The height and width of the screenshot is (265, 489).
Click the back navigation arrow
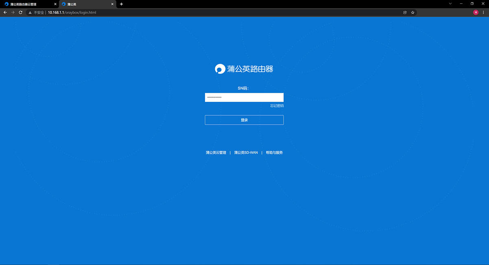(5, 12)
